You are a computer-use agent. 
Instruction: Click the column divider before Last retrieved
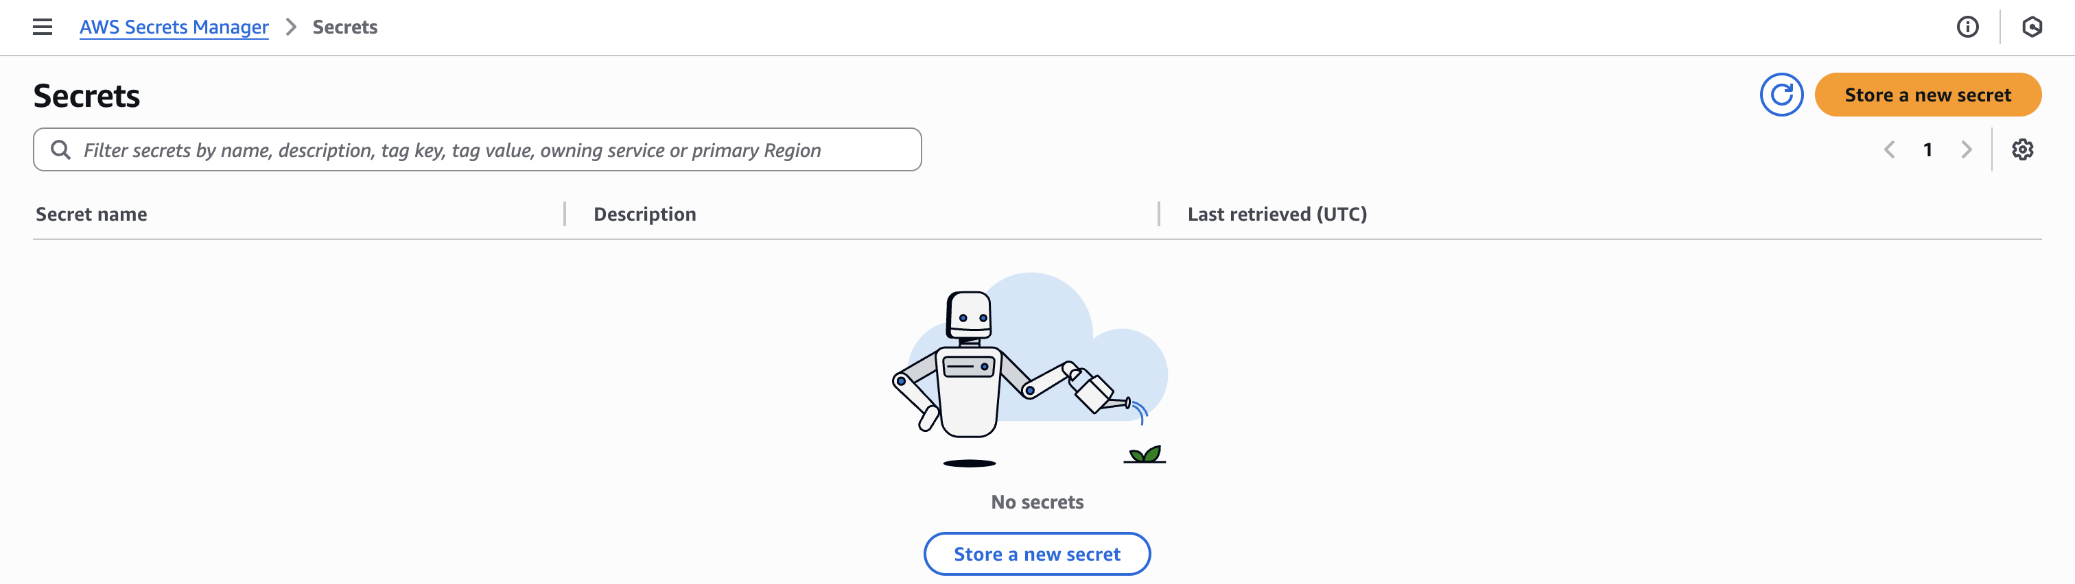coord(1158,214)
